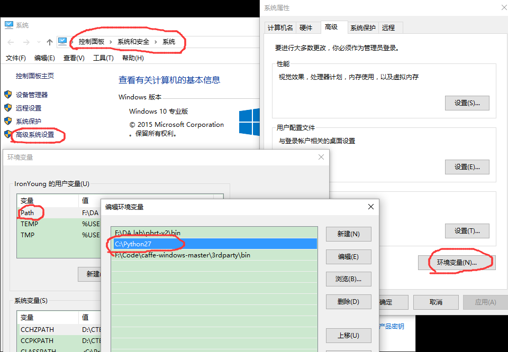Click the Windows logo graphic
This screenshot has width=508, height=352.
[249, 122]
